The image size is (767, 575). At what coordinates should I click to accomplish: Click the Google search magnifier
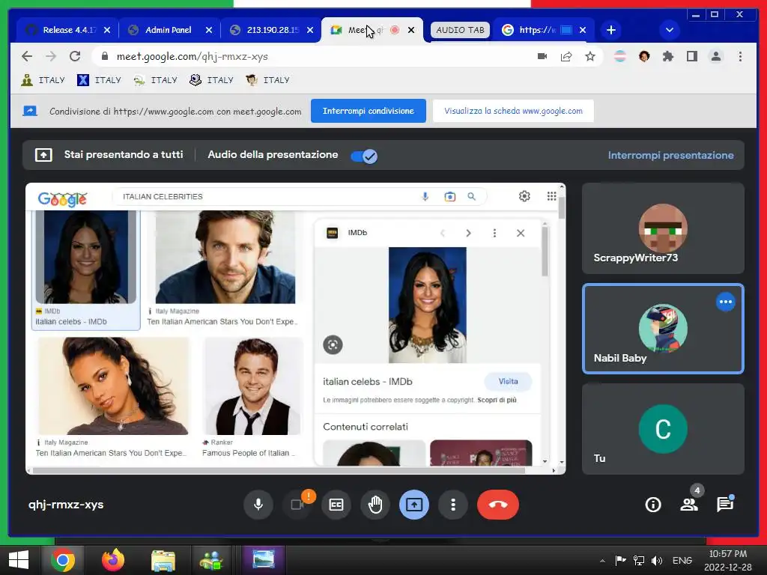coord(472,197)
